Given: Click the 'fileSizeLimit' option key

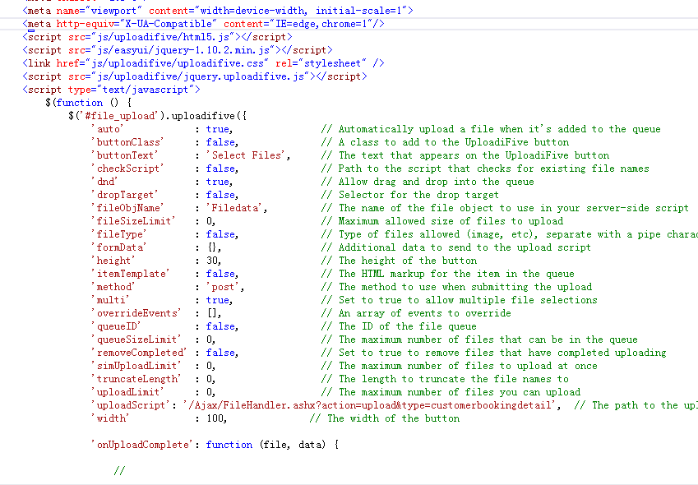Looking at the screenshot, I should (x=133, y=221).
